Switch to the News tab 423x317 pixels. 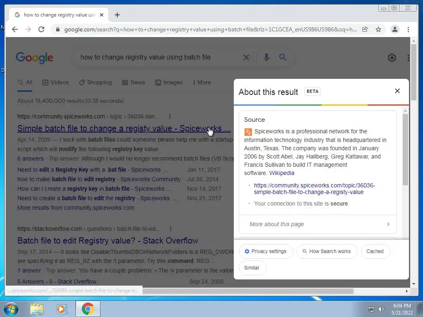[133, 83]
